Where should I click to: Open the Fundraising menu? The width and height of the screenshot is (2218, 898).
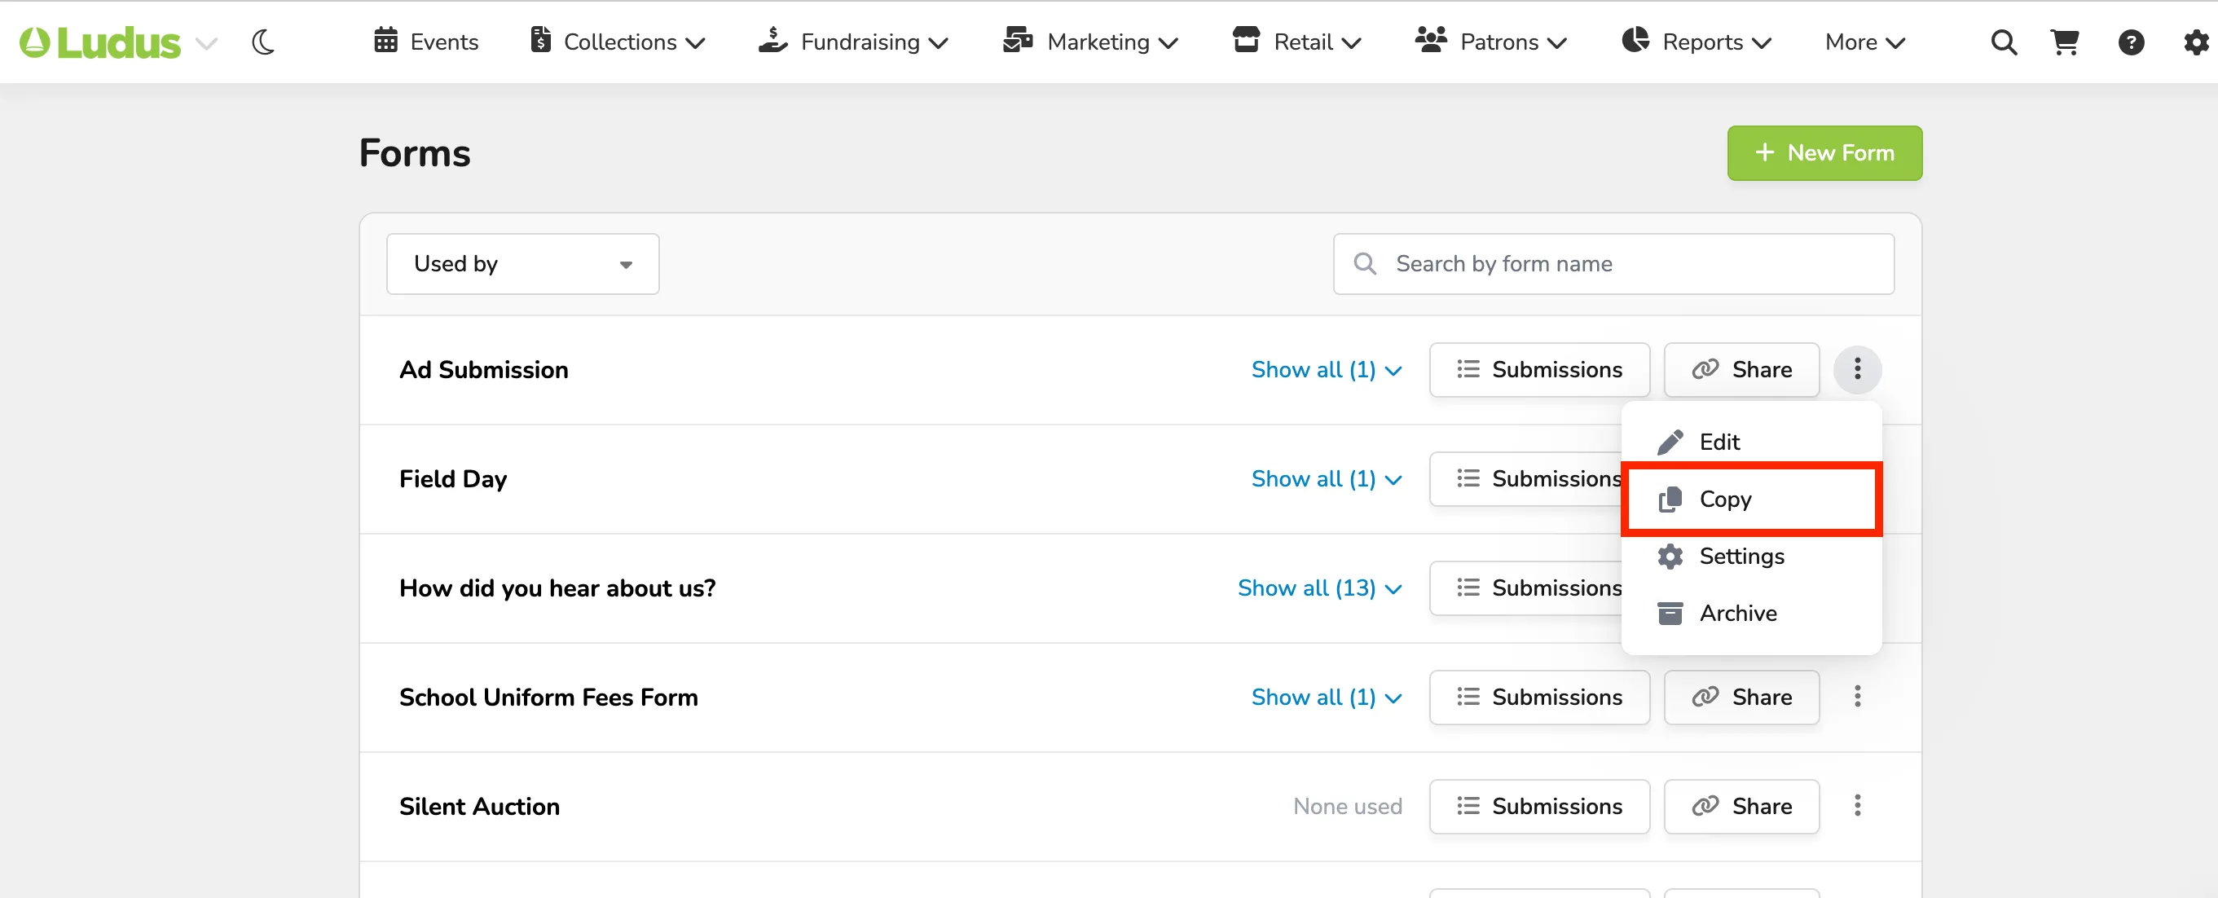click(853, 42)
